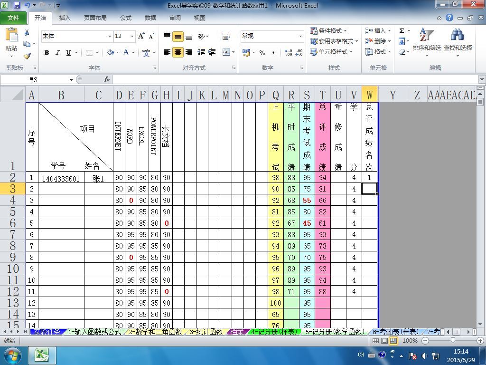Click the Paste clipboard icon
Image resolution: width=486 pixels, height=365 pixels.
11,35
